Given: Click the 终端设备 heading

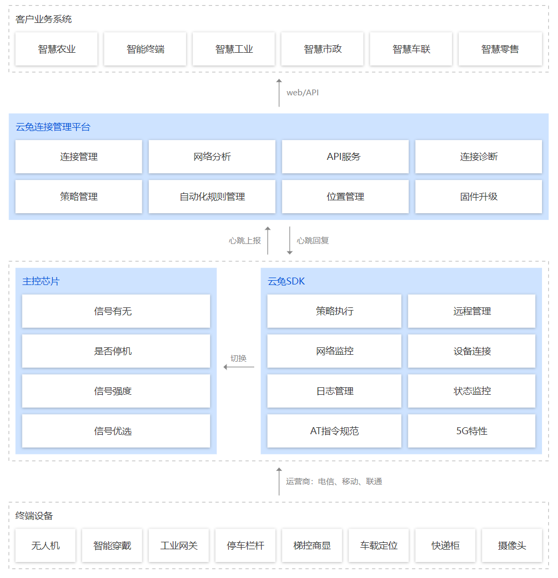Looking at the screenshot, I should coord(34,516).
